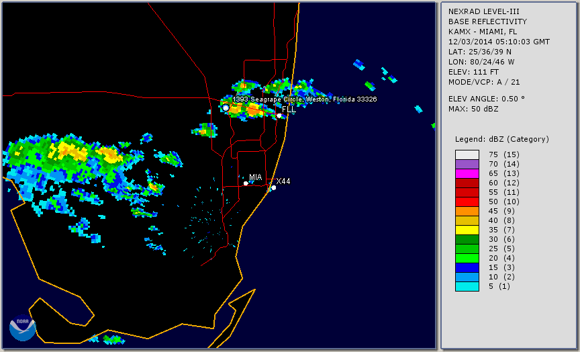Image resolution: width=580 pixels, height=352 pixels.
Task: Click the 'LAT: 25/36/39 N' text
Action: 480,52
